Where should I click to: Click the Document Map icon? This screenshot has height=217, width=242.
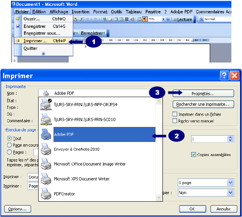point(139,19)
